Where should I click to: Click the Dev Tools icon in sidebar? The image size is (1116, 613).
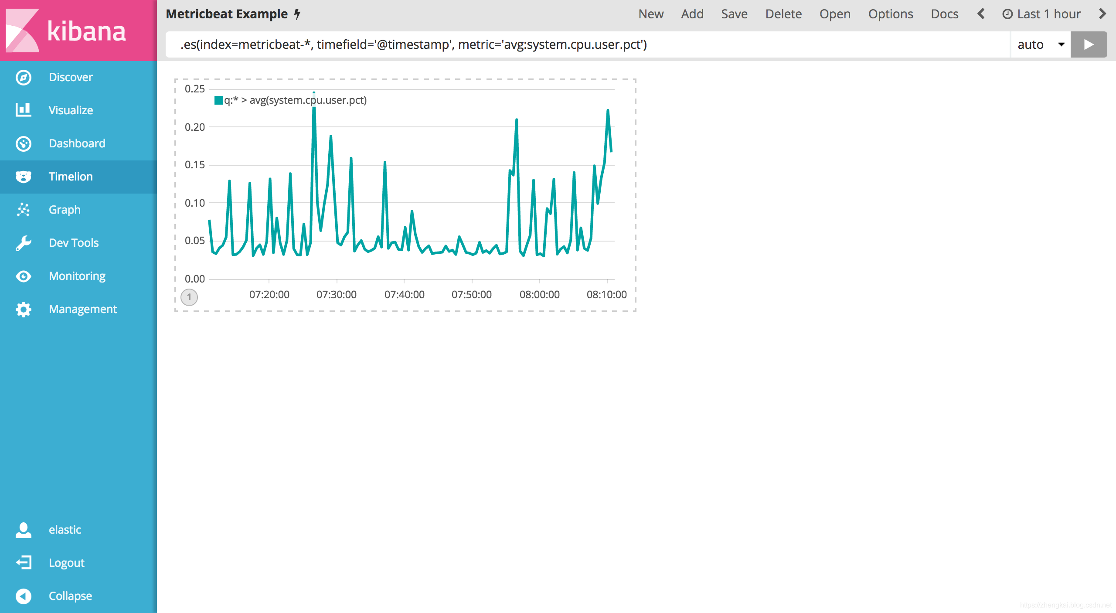(23, 242)
